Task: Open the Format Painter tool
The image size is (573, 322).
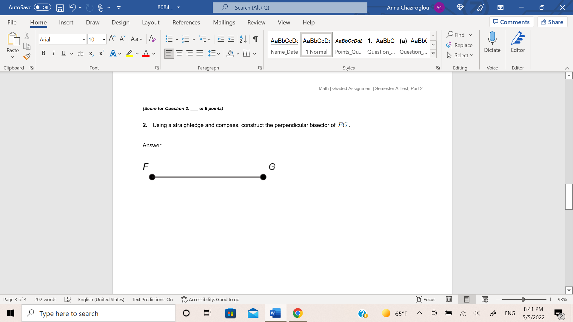Action: point(27,57)
